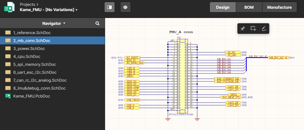Viewport: 304px width, 130px height.
Task: Click the project PCB logo icon
Action: 10,7
